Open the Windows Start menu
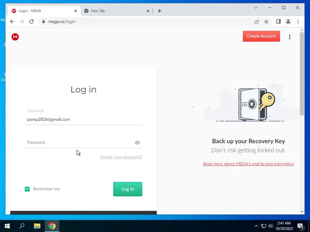Viewport: 310px width, 232px height. click(x=7, y=226)
